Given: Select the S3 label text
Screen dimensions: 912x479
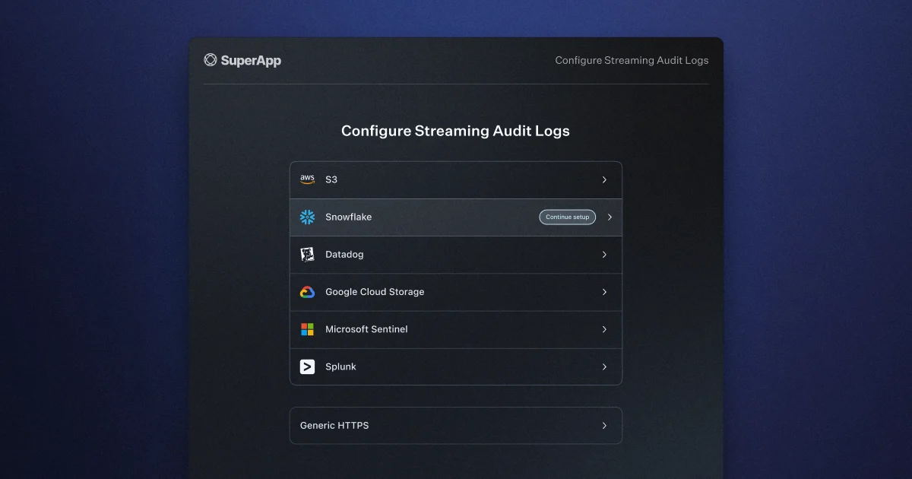Looking at the screenshot, I should pyautogui.click(x=331, y=180).
